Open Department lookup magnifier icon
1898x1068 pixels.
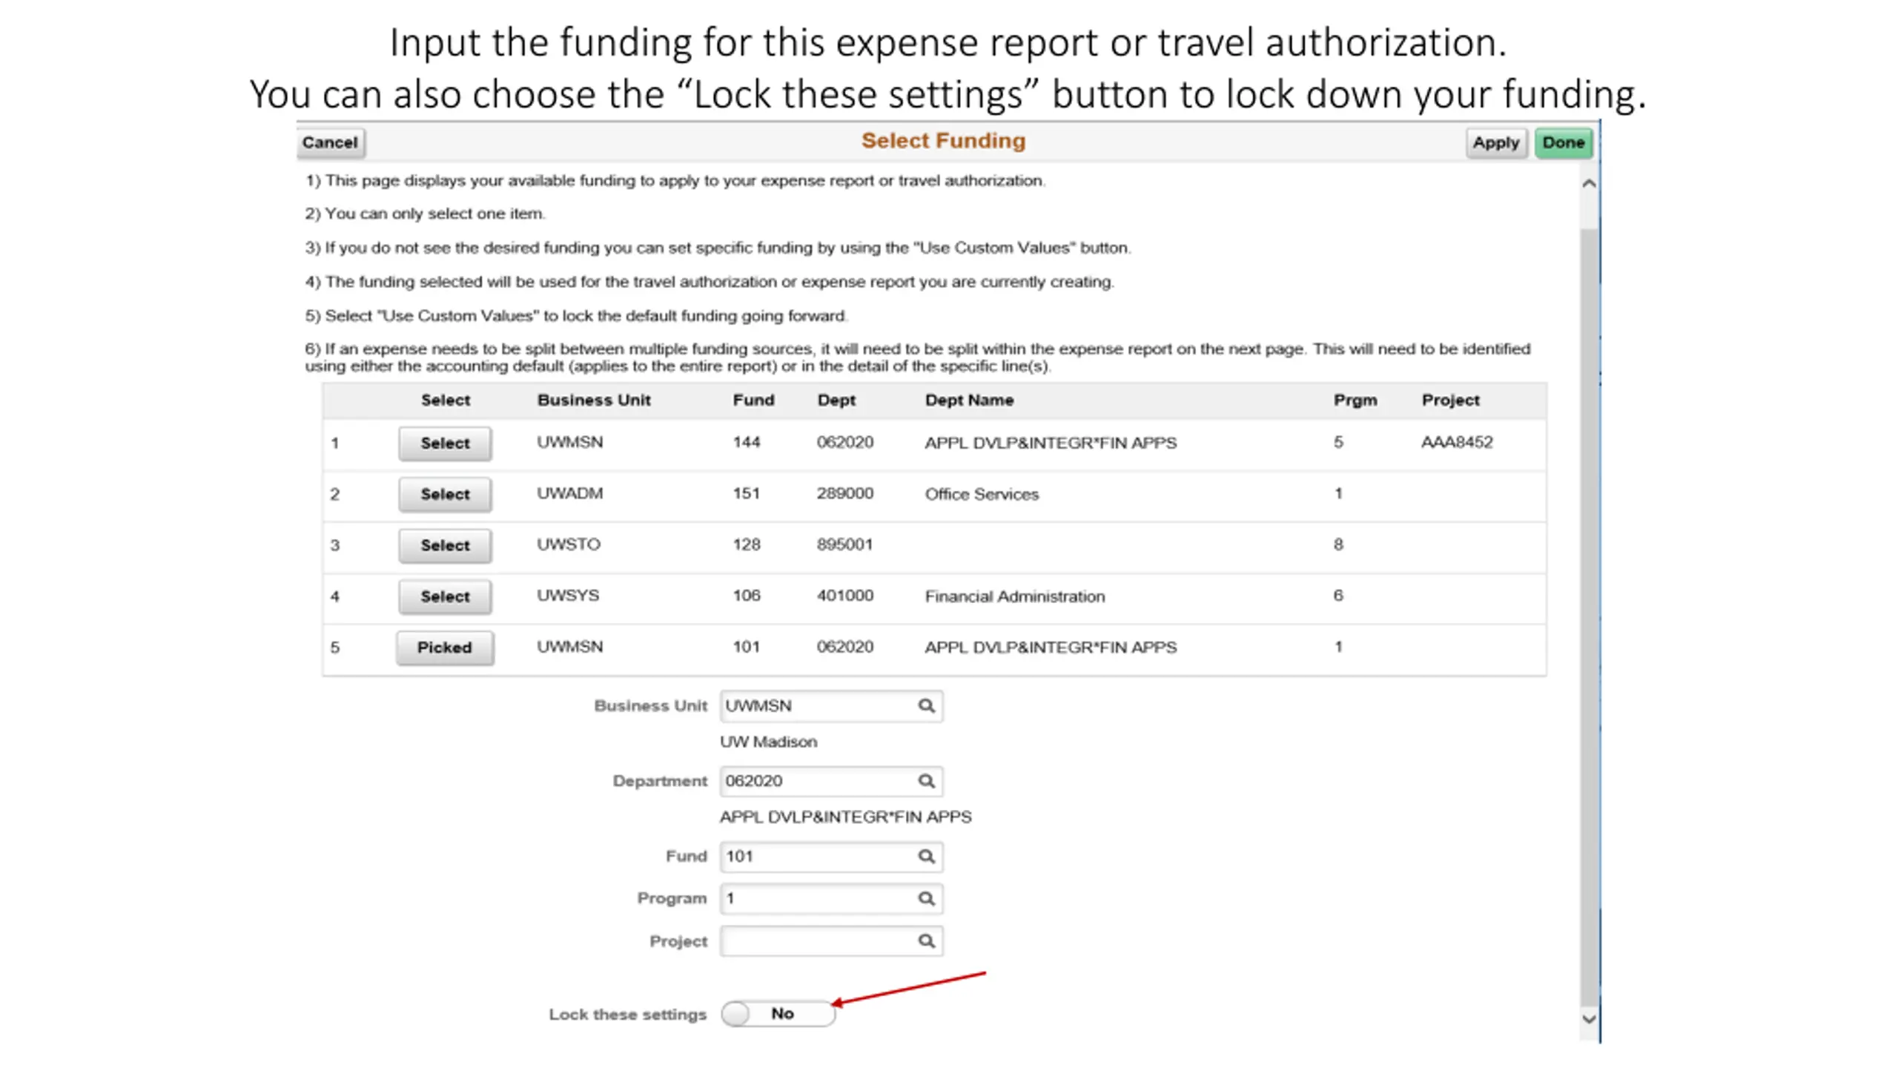click(926, 781)
